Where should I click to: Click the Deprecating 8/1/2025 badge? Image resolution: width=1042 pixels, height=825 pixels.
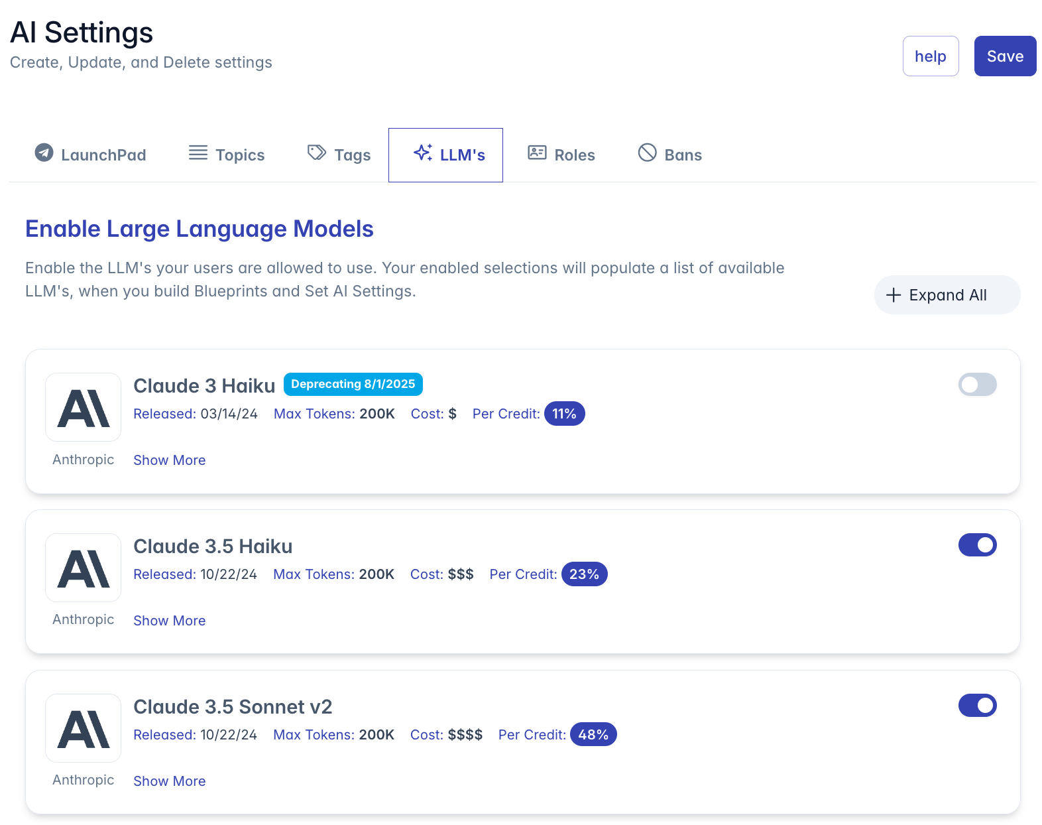point(353,384)
